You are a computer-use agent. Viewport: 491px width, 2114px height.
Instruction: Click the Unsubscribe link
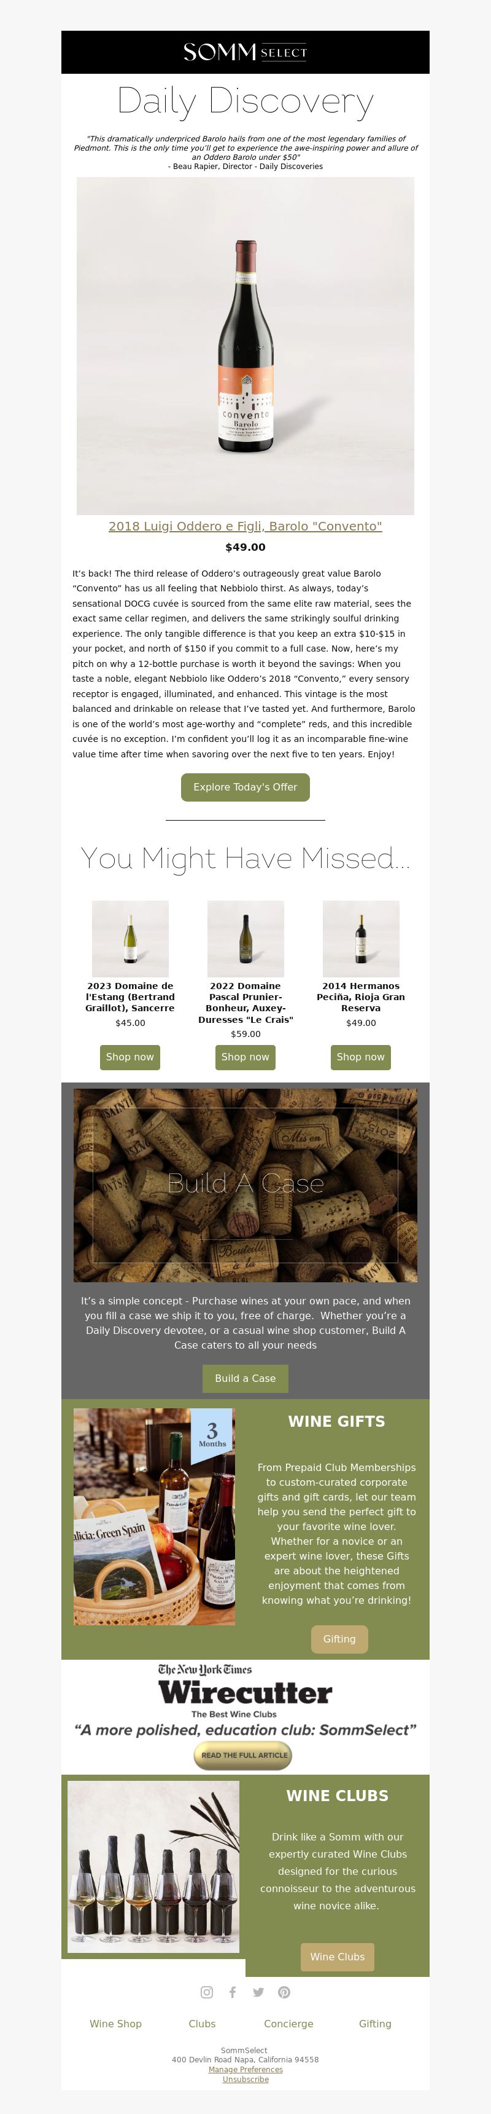click(245, 2080)
